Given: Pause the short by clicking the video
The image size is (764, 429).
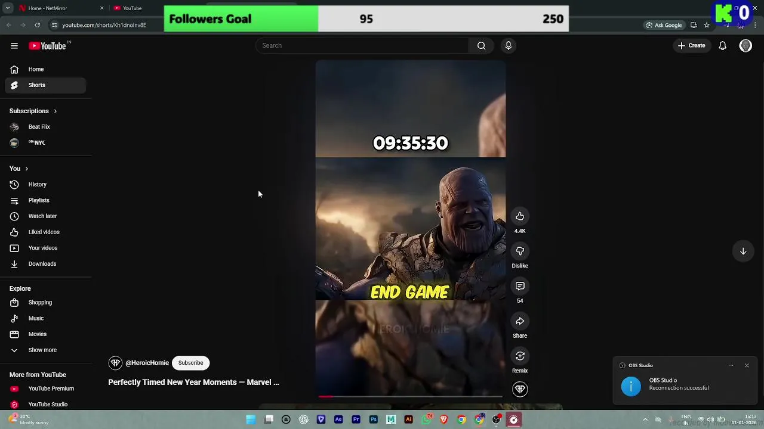Looking at the screenshot, I should [410, 228].
